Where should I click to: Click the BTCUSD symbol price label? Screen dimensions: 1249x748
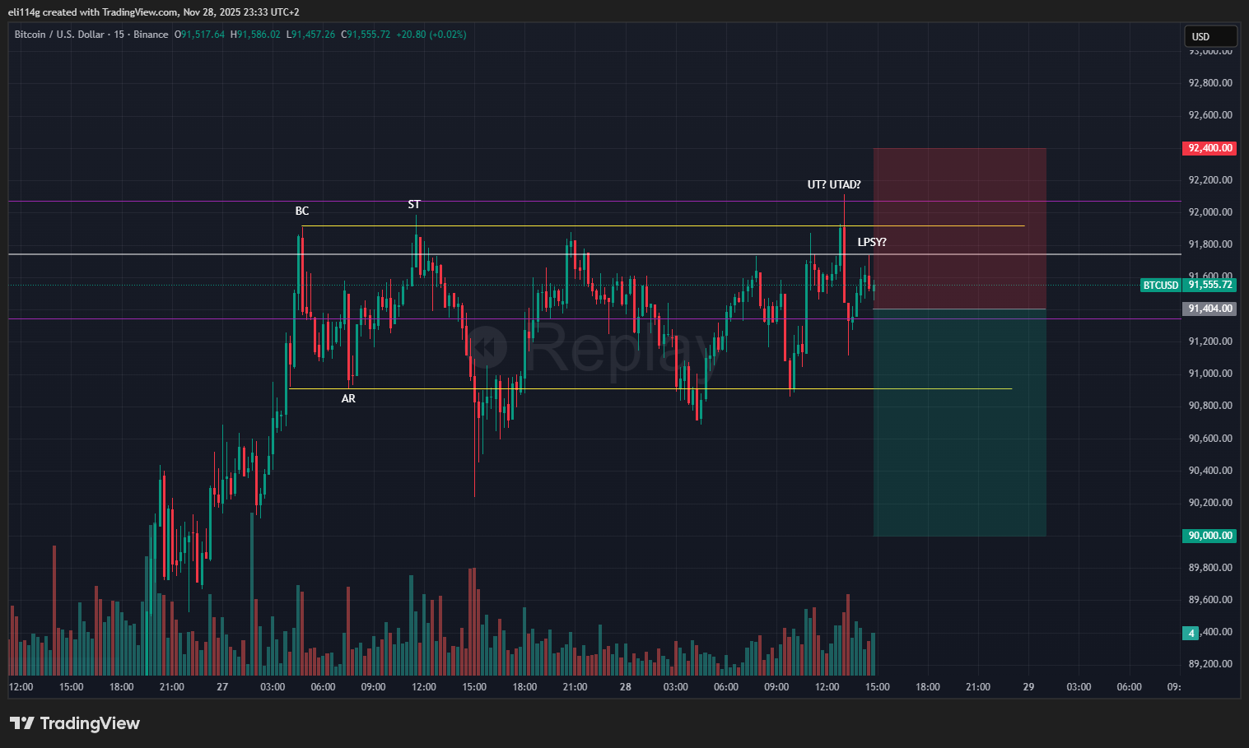tap(1160, 285)
